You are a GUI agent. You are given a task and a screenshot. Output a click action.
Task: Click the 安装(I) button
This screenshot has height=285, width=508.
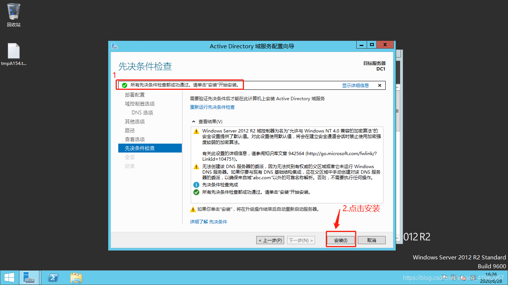(x=341, y=240)
